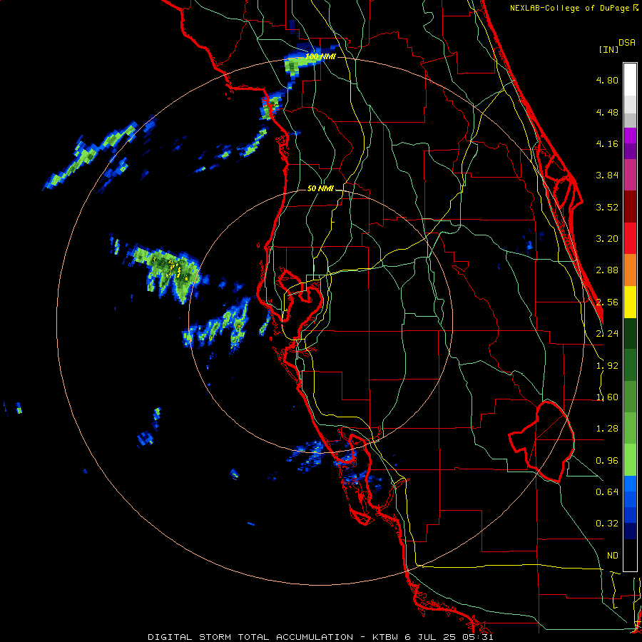Click the [IN] units label
Viewport: 642px width, 642px height.
(x=608, y=49)
